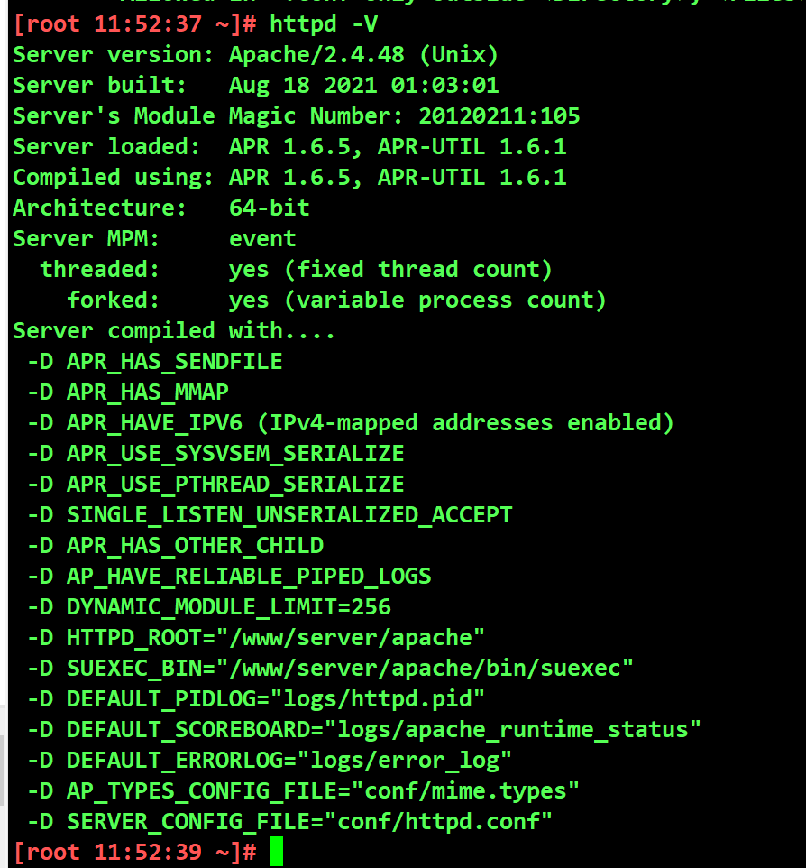Click the Apache/2.4.48 (Unix) version text
The image size is (806, 868).
(x=363, y=55)
